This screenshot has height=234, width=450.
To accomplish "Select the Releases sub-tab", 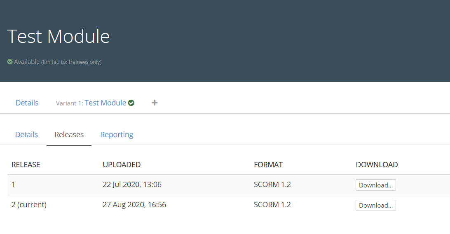I will click(69, 135).
